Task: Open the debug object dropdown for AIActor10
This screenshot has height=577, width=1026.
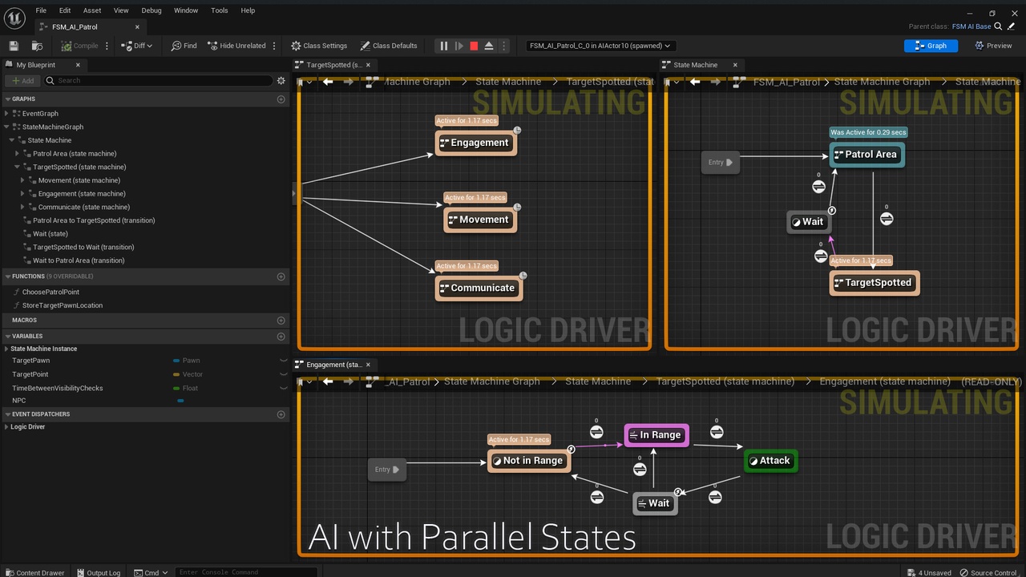Action: click(x=600, y=46)
